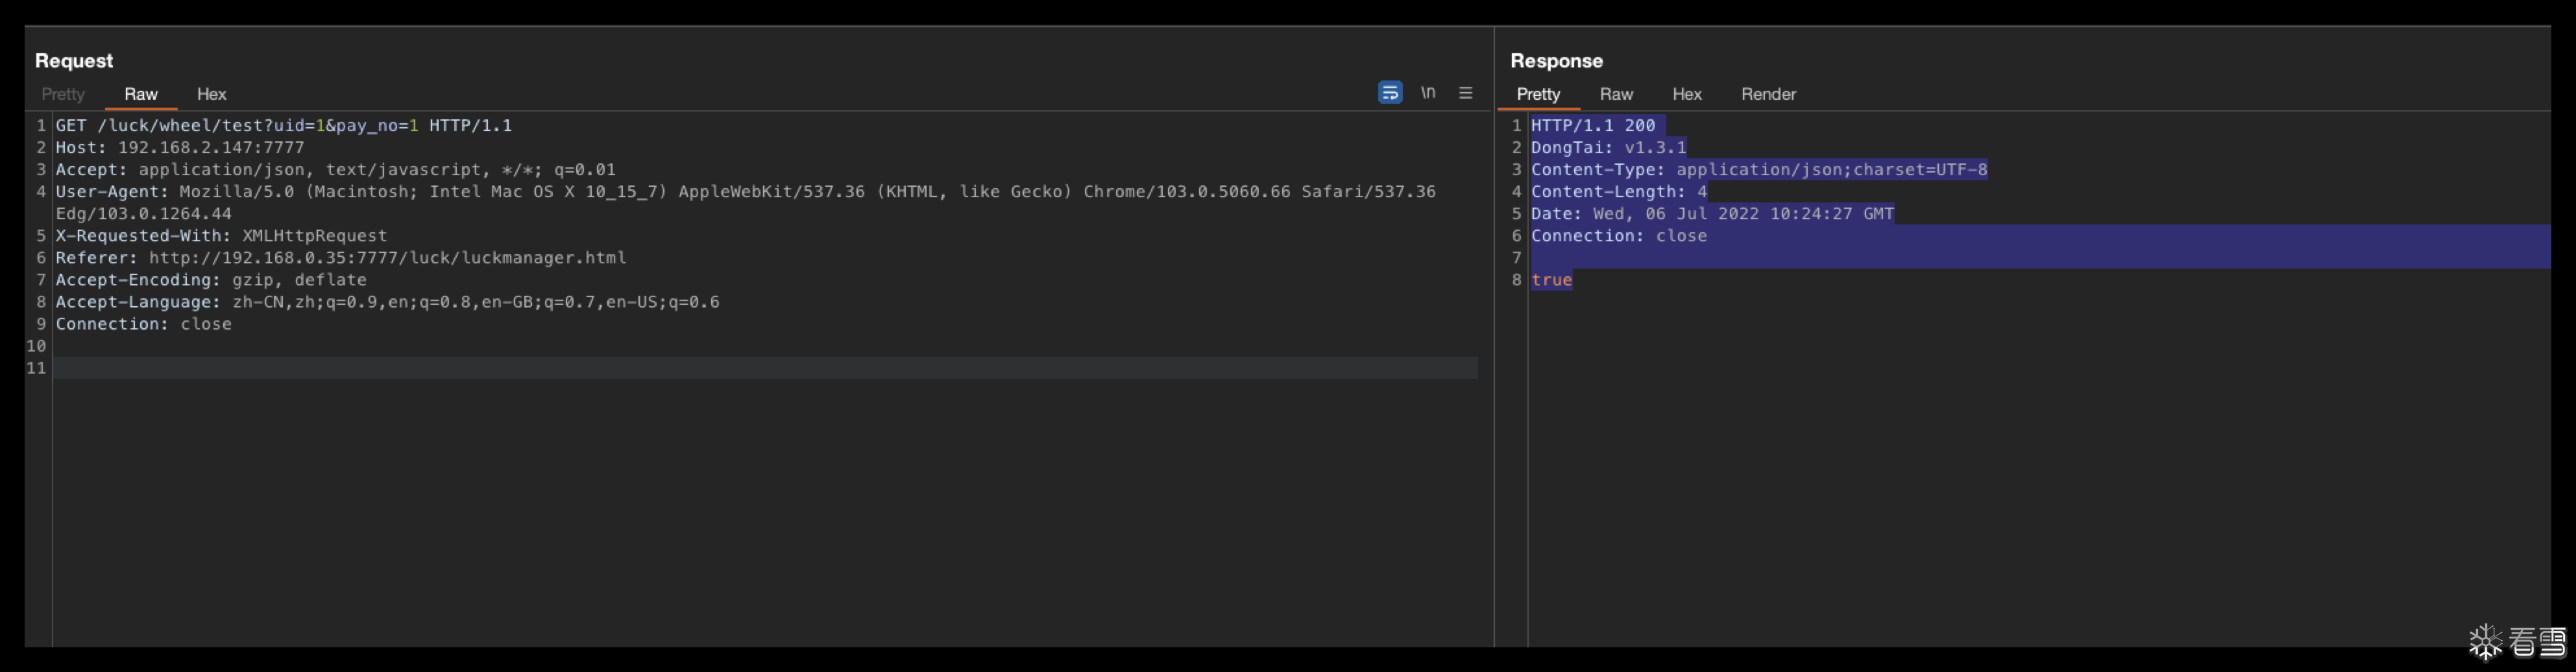Click the Host header value 192.168.2.147:7777
The width and height of the screenshot is (2576, 672).
[x=211, y=148]
